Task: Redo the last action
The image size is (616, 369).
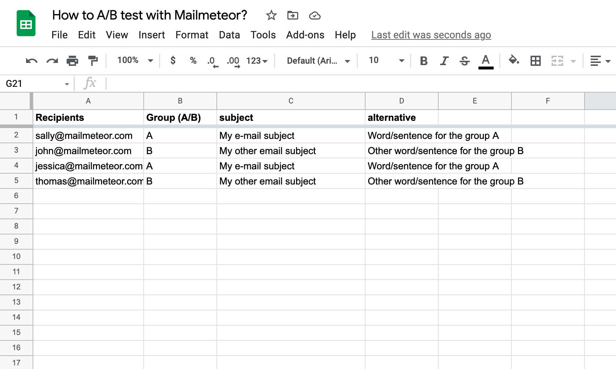Action: [52, 61]
